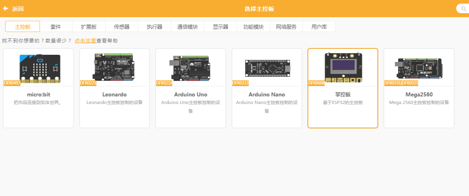The width and height of the screenshot is (469, 196).
Task: Switch to the 套件 tab
Action: tap(56, 27)
